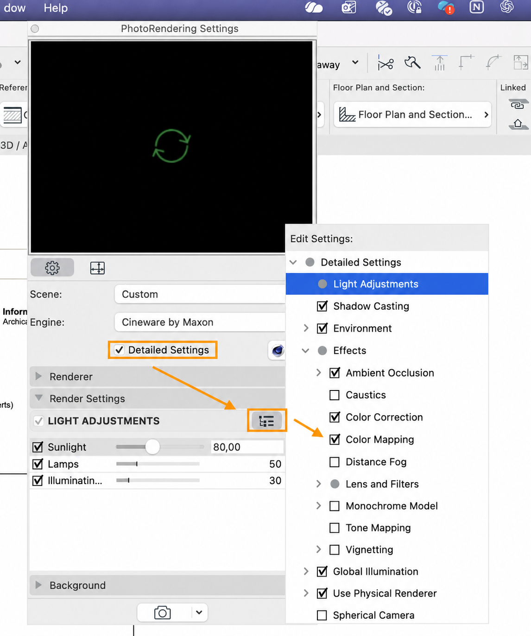Click the fillet curve tool icon
Screen dimensions: 531x636
click(493, 63)
